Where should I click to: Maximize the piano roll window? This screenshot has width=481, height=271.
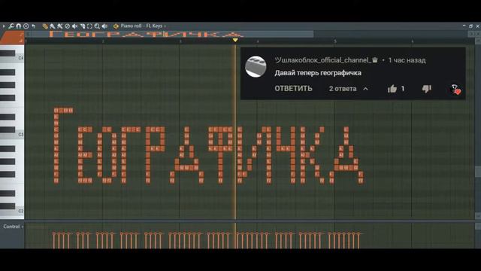tap(471, 26)
